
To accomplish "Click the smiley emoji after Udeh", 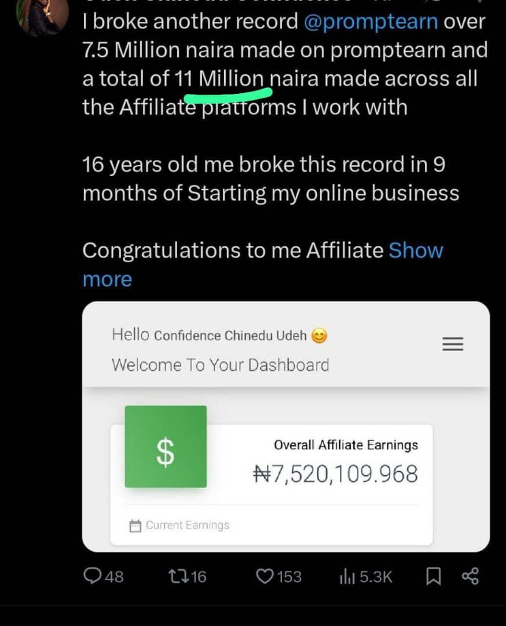I will click(x=319, y=336).
